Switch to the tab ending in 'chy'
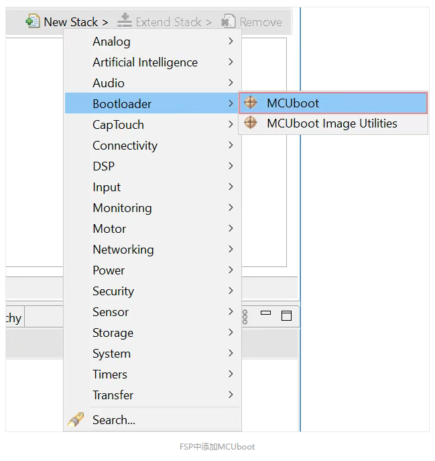The height and width of the screenshot is (461, 435). (x=15, y=317)
